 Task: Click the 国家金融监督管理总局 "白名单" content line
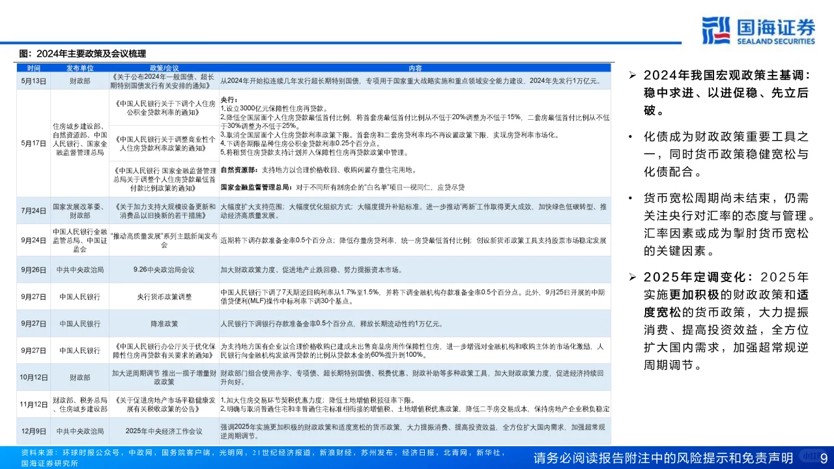[x=343, y=188]
